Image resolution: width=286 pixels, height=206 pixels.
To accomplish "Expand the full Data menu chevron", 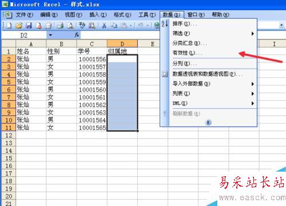I will 208,122.
